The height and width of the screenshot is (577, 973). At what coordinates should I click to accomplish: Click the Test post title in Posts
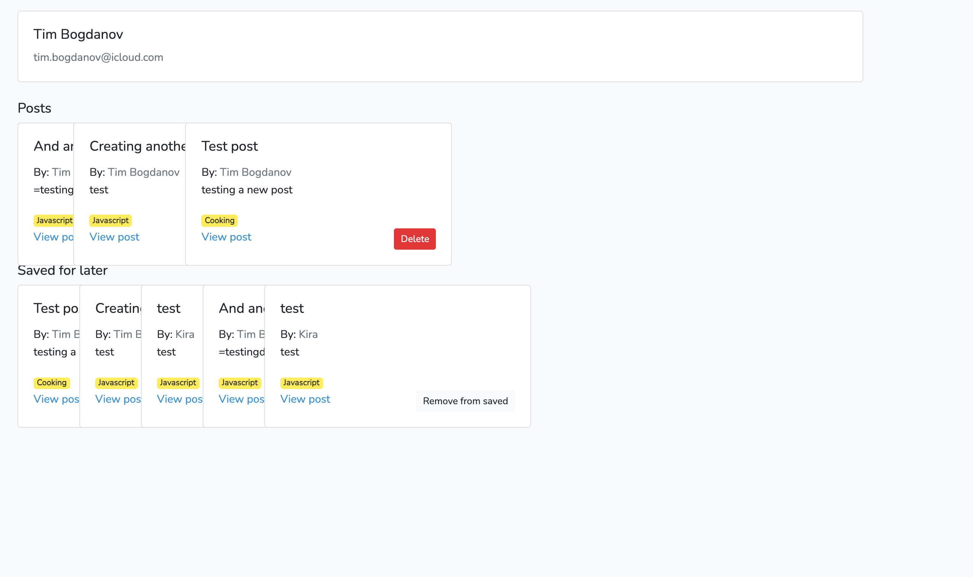(x=230, y=146)
